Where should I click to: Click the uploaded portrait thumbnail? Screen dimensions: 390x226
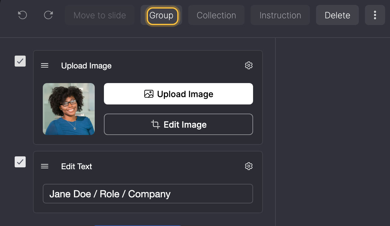[x=69, y=109]
